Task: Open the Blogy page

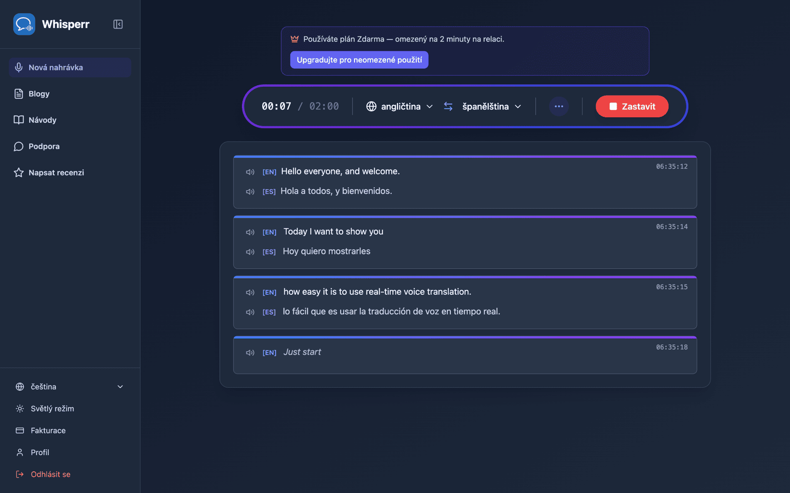Action: [x=70, y=94]
